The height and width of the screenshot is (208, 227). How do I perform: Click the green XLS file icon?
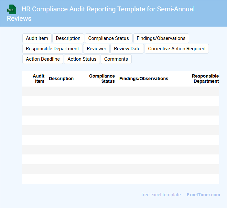[12, 9]
